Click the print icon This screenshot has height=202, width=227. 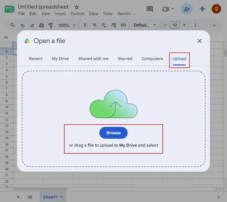(42, 25)
